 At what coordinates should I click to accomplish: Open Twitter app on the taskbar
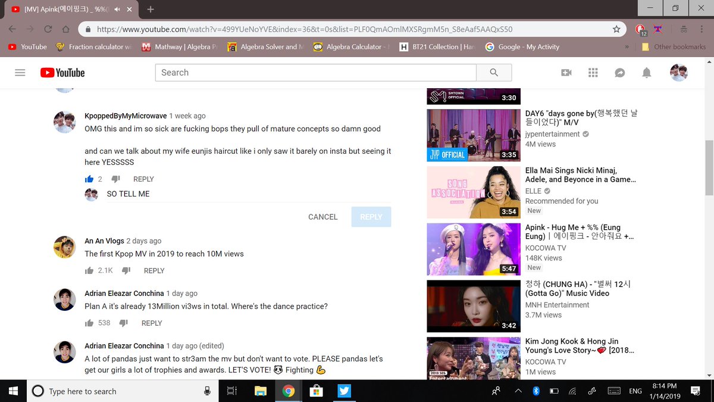344,391
